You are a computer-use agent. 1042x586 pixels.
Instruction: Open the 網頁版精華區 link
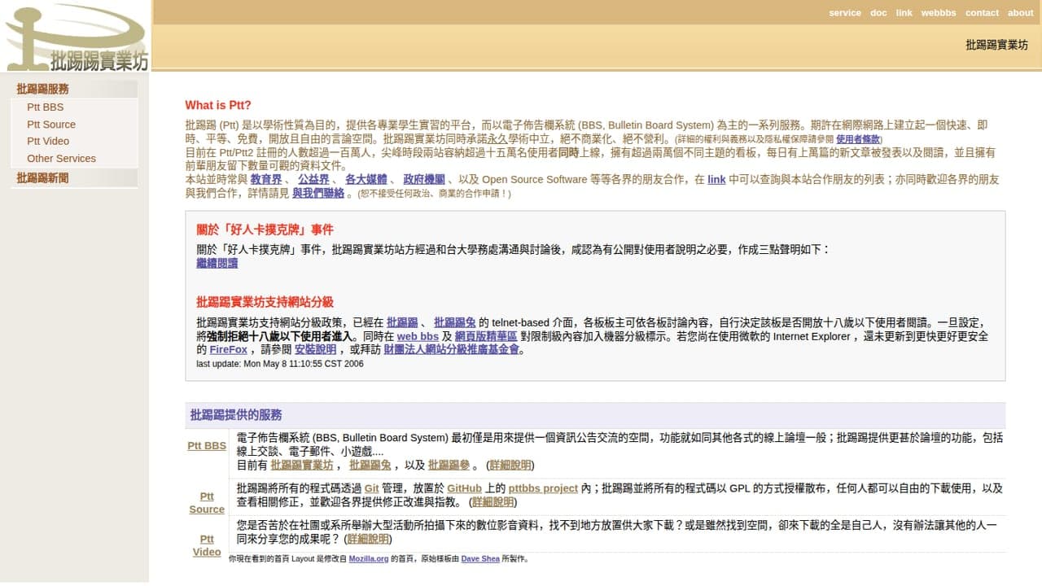pyautogui.click(x=486, y=336)
